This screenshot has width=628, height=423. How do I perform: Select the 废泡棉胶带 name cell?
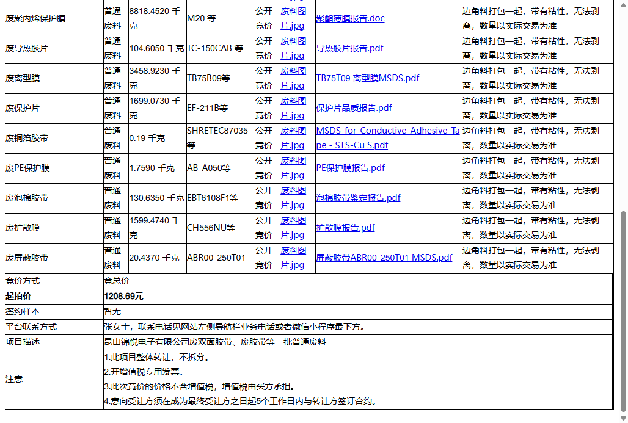point(54,198)
